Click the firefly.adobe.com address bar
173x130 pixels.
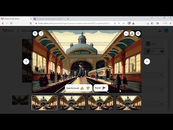[75, 23]
